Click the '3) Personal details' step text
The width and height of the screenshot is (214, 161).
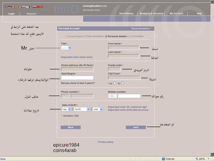coord(116,36)
